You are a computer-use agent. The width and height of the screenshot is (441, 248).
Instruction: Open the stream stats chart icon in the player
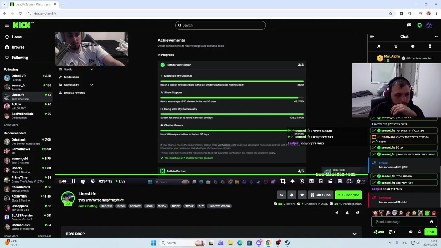[311, 182]
